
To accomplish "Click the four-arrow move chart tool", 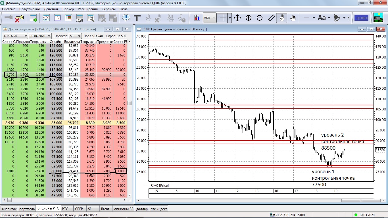I will 237,18.
